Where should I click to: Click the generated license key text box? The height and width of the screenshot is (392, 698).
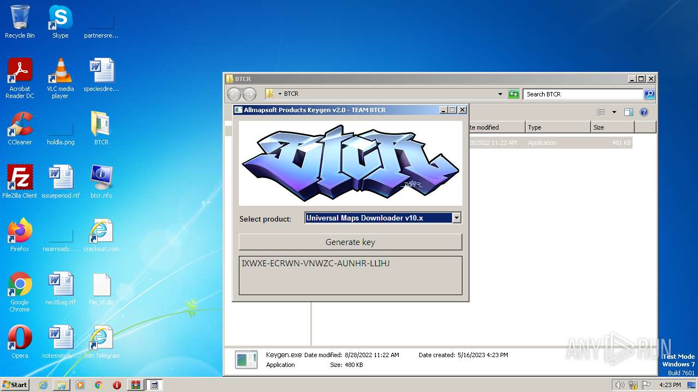[350, 275]
